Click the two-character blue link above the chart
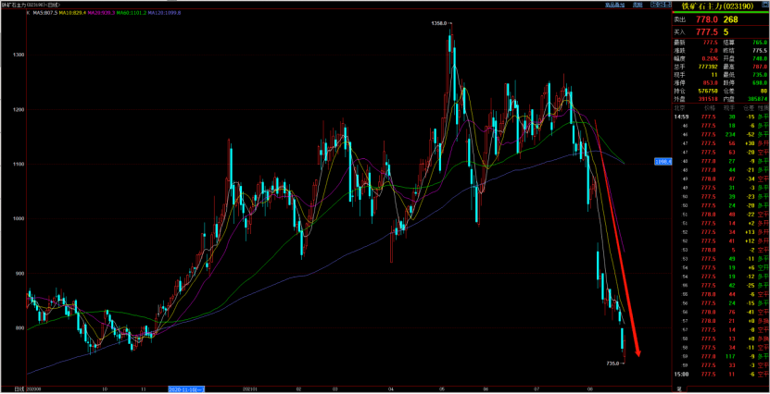 (x=637, y=5)
